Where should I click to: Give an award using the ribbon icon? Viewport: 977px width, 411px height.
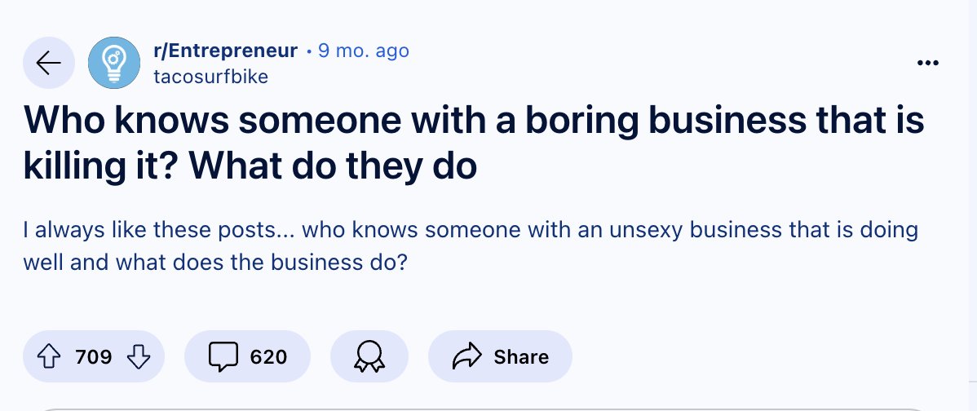(x=369, y=356)
